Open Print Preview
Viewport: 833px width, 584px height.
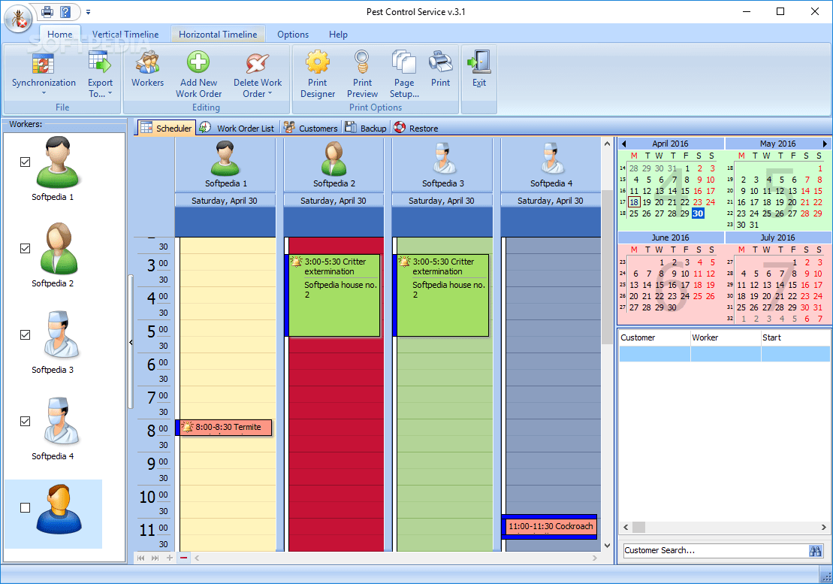click(x=362, y=74)
